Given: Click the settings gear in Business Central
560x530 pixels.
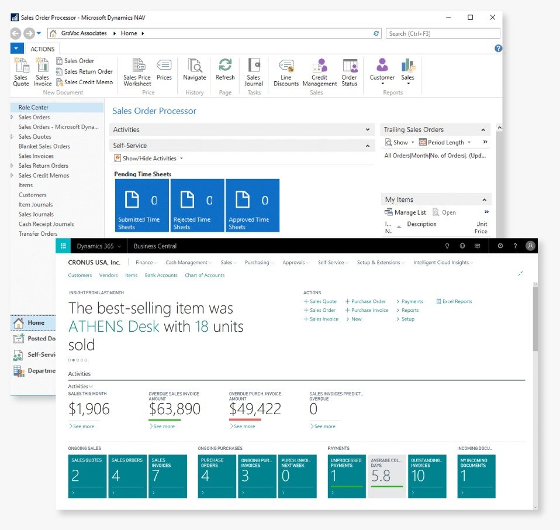Looking at the screenshot, I should click(x=500, y=246).
